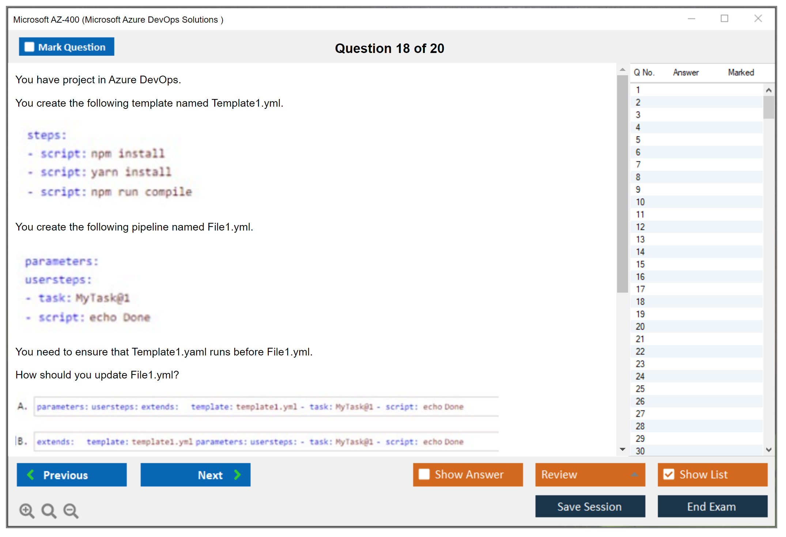Image resolution: width=786 pixels, height=537 pixels.
Task: Uncheck the Show List checkbox
Action: coord(669,474)
